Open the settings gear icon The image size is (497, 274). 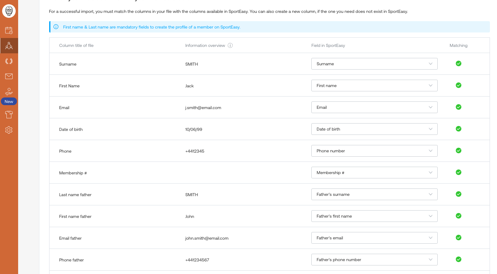9,130
